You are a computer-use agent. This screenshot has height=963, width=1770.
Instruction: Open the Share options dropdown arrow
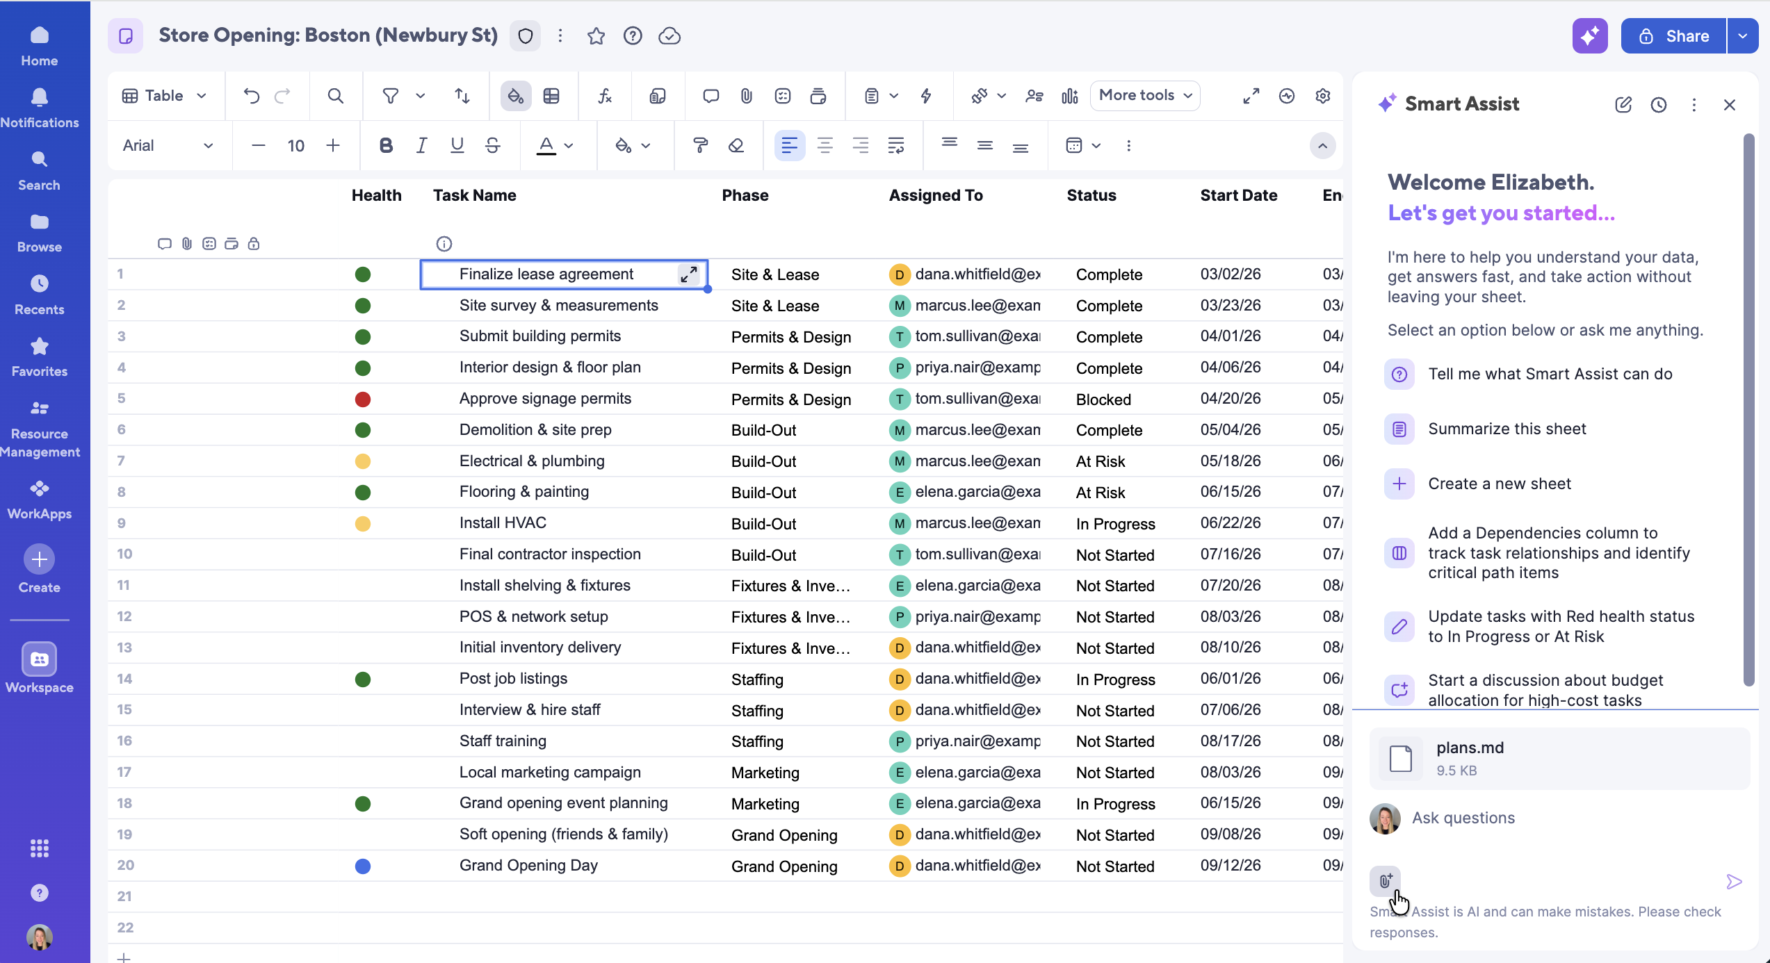(x=1743, y=36)
